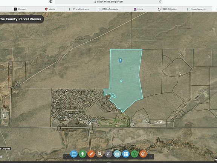This screenshot has width=217, height=163.
Task: Open the Layer List widget
Action: (83, 154)
